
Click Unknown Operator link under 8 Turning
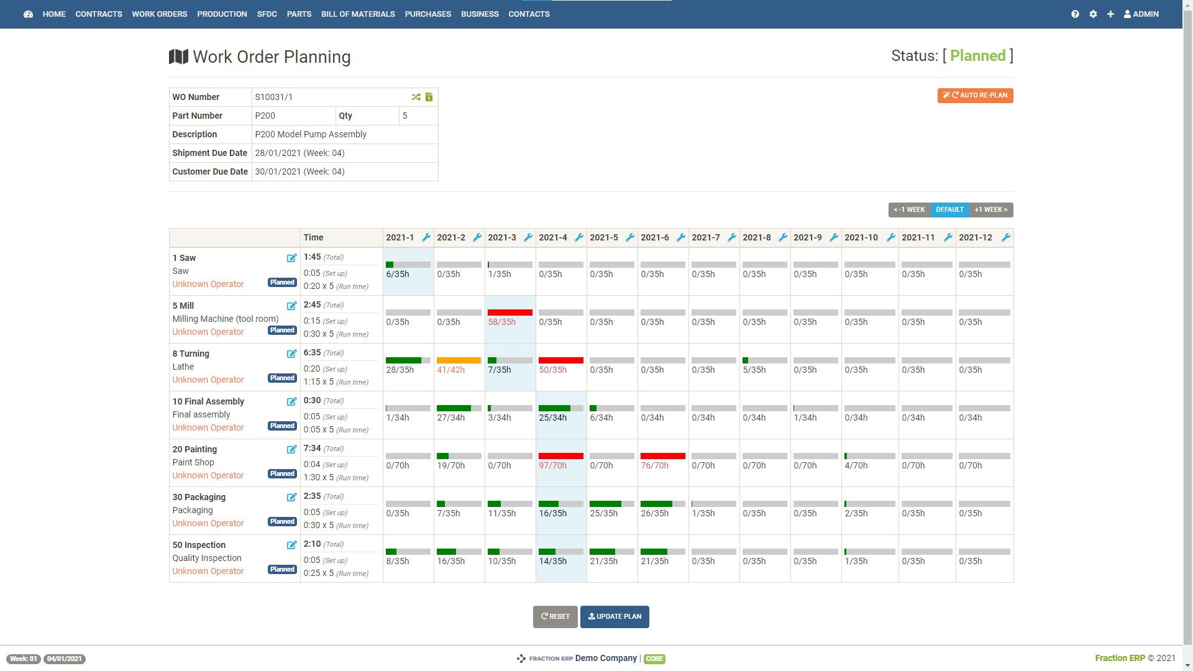point(208,380)
